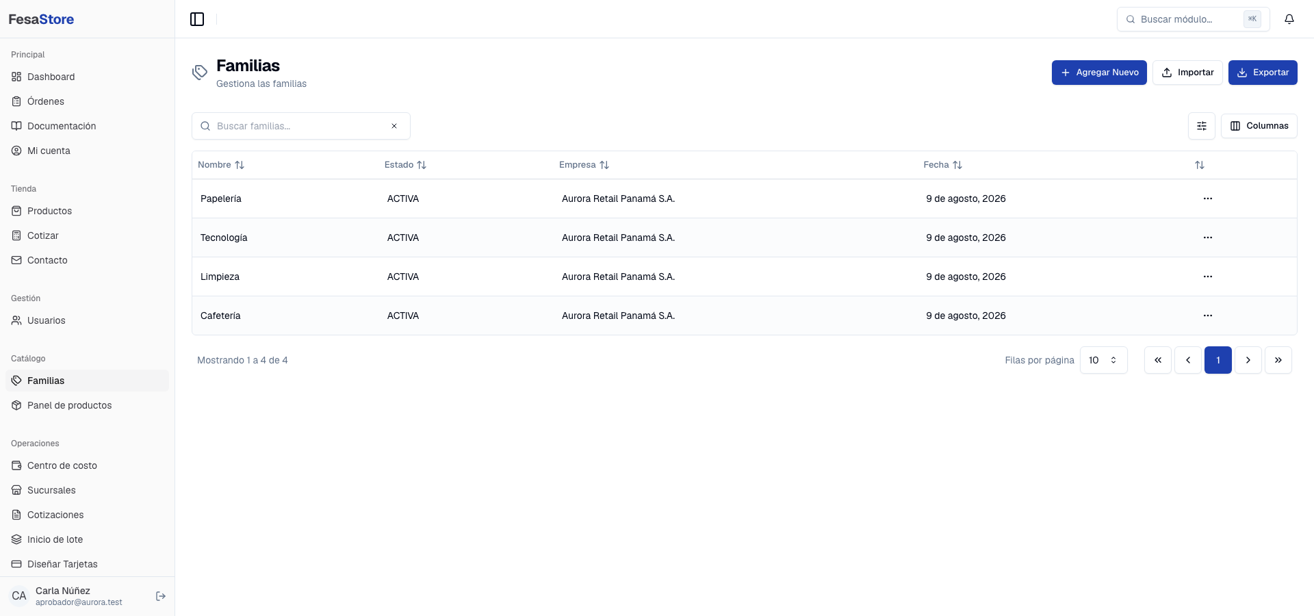Open row actions menu for Limpieza
This screenshot has height=616, width=1314.
click(1208, 277)
